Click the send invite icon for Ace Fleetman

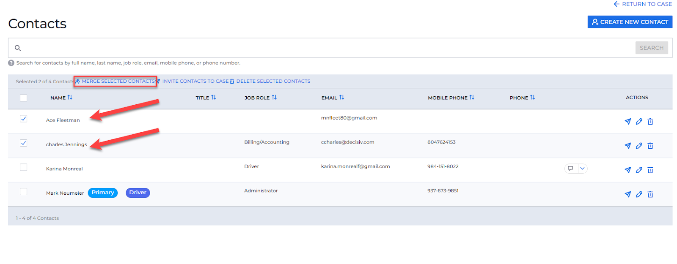point(627,122)
